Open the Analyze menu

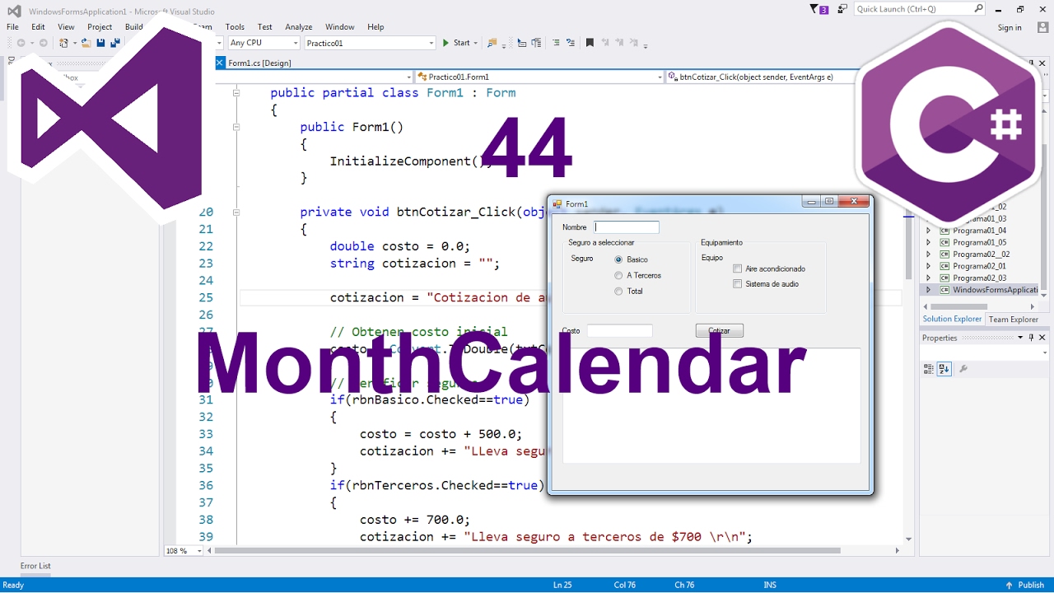pos(299,27)
